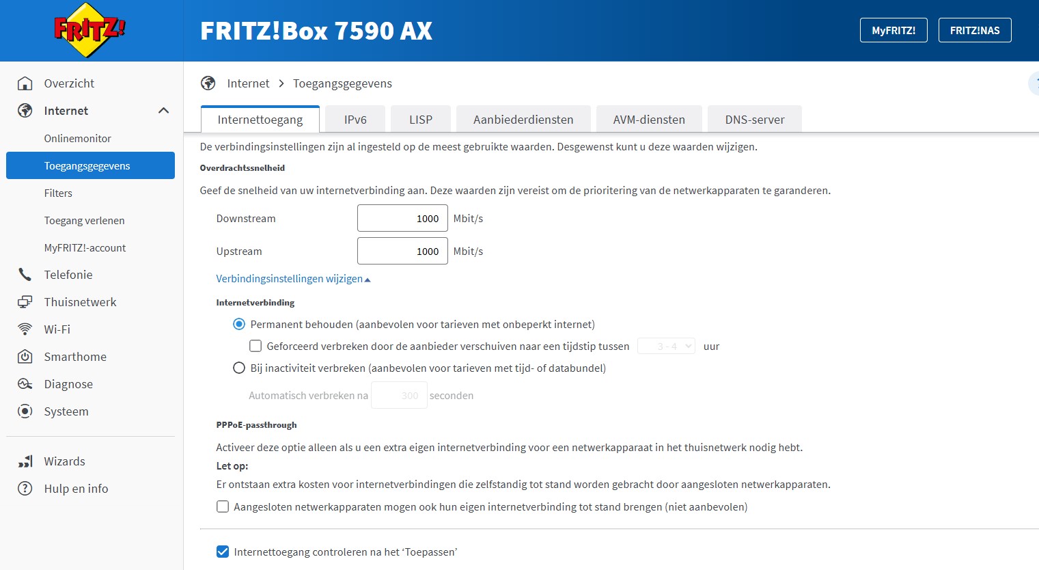Viewport: 1039px width, 570px height.
Task: Collapse the Internet menu chevron
Action: click(163, 111)
